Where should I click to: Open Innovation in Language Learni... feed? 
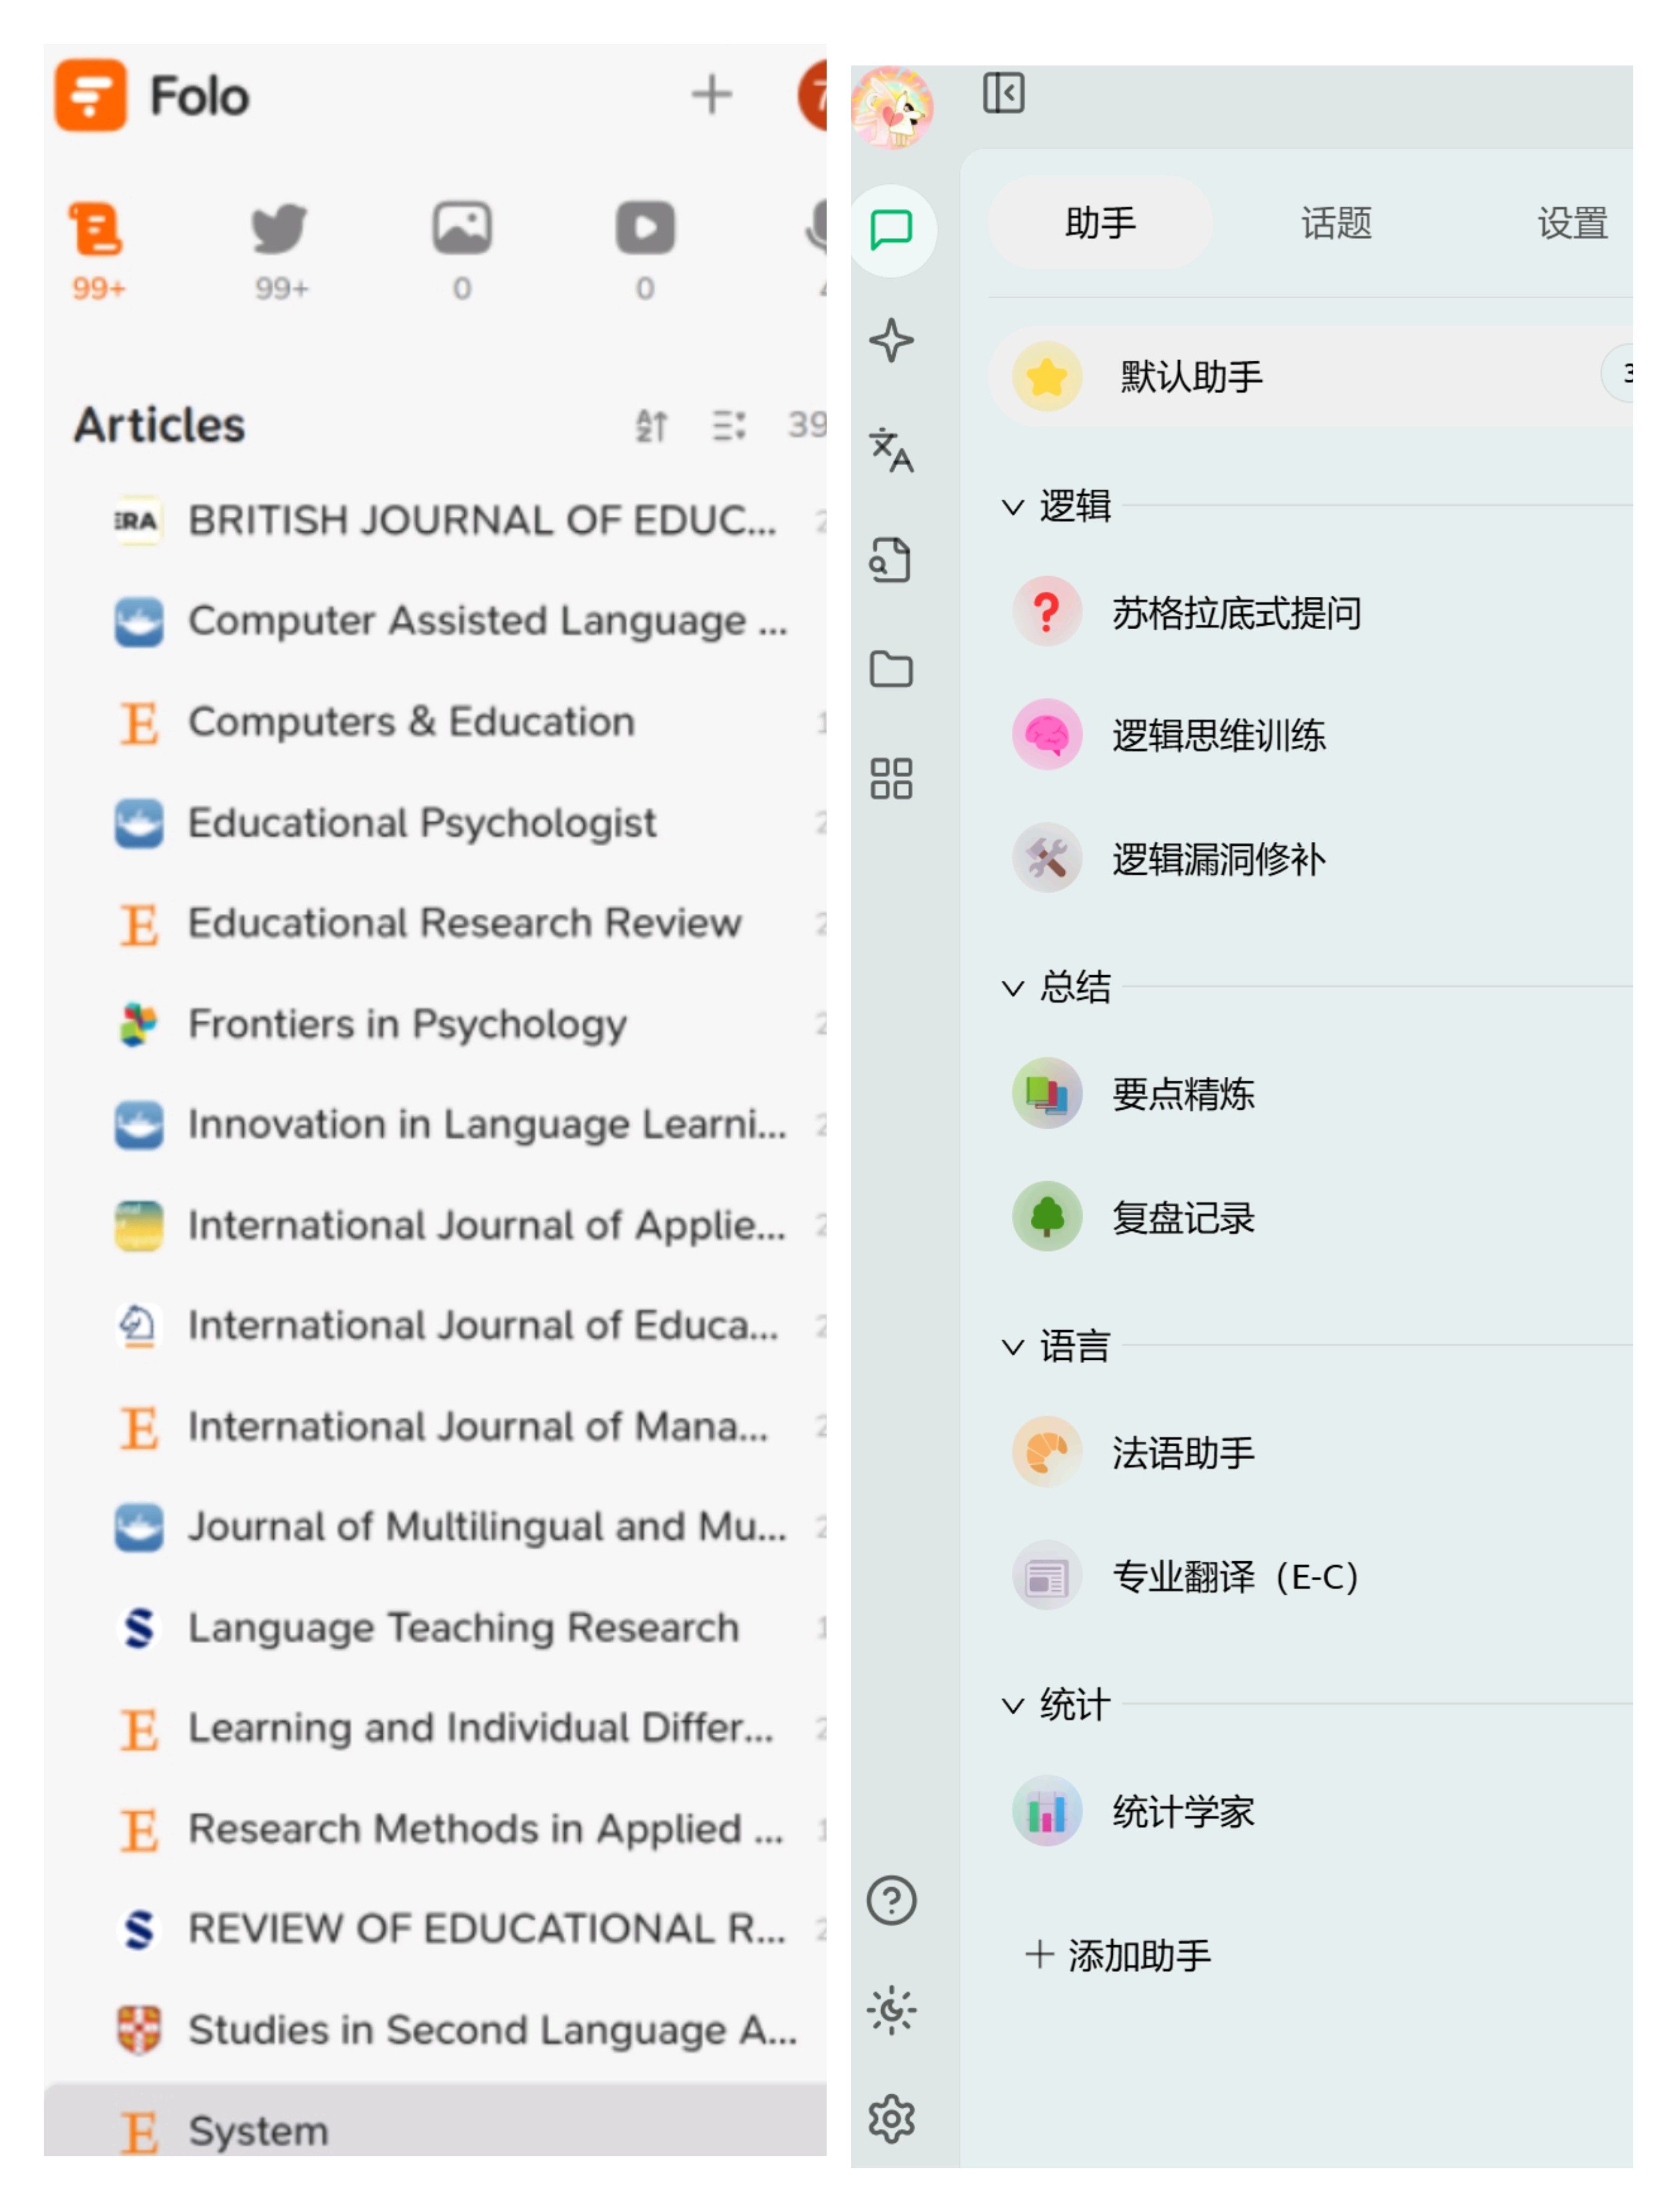click(435, 1125)
